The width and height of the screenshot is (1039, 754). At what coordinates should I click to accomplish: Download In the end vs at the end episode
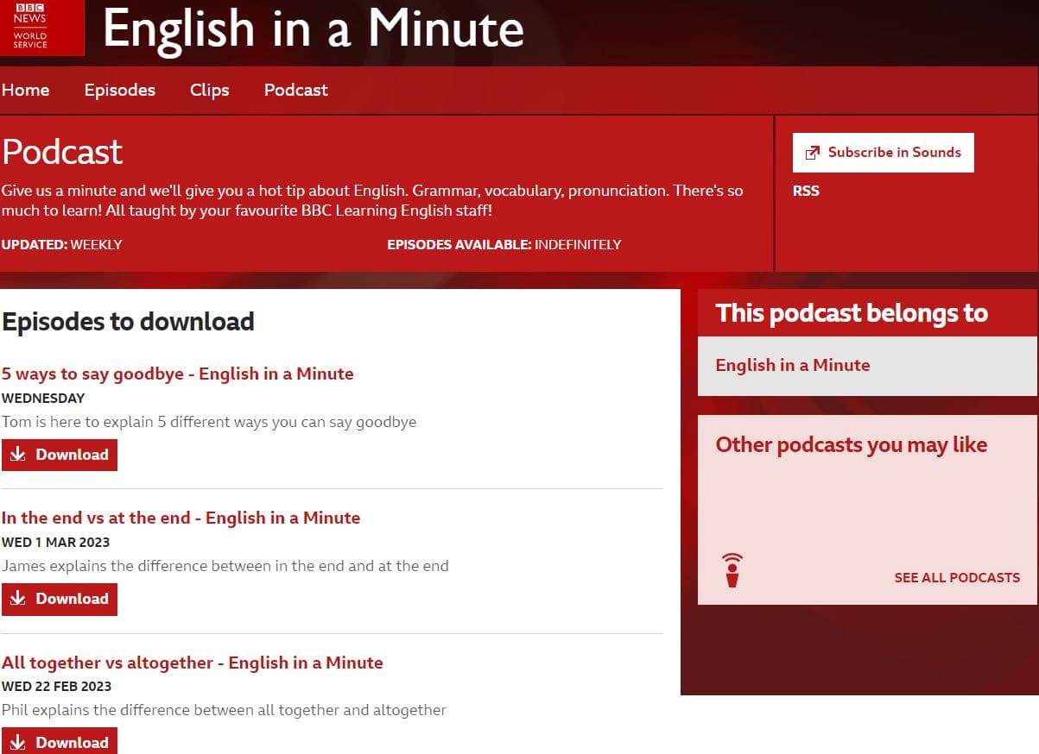[60, 599]
